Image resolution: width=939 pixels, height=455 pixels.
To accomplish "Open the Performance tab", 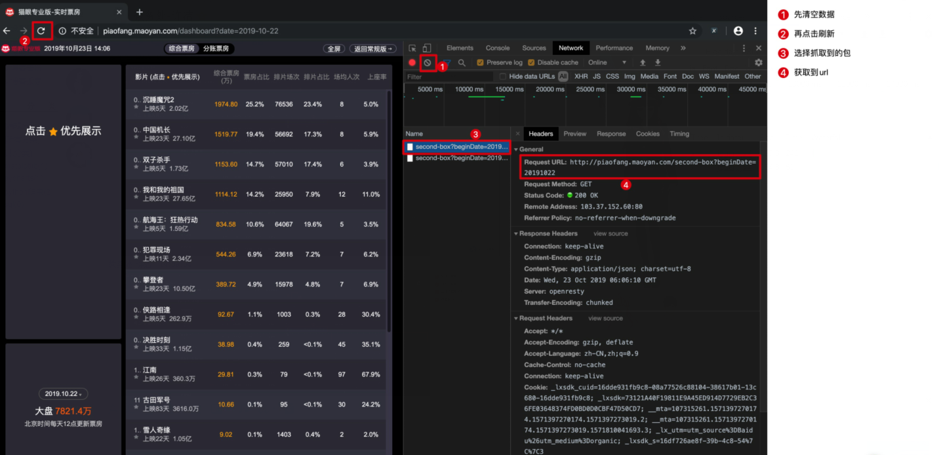I will 614,48.
